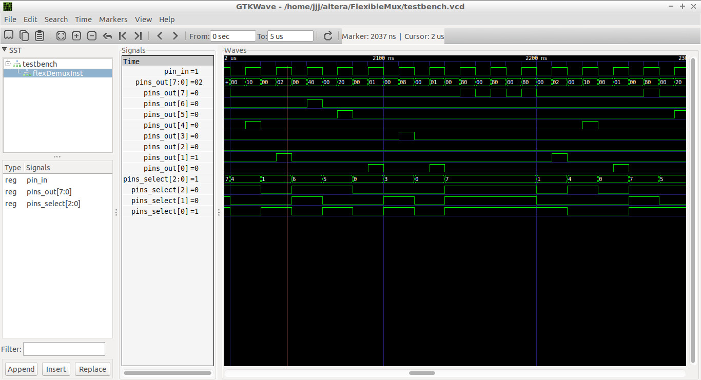Select pins_select[2:0] in the SST signals list

click(x=57, y=204)
